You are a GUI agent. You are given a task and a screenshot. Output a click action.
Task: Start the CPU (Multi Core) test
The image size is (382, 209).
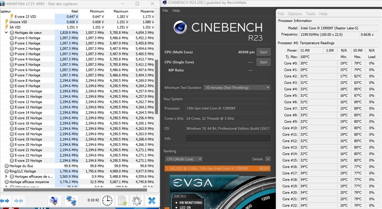264,52
